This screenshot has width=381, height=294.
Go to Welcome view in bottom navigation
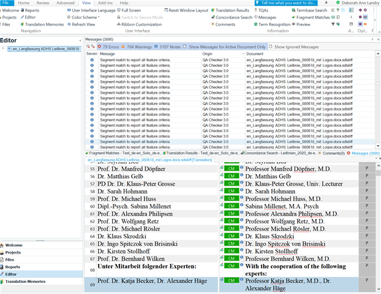coord(41,245)
